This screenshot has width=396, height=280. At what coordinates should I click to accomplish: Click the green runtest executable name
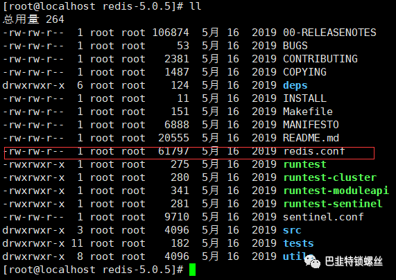point(304,165)
